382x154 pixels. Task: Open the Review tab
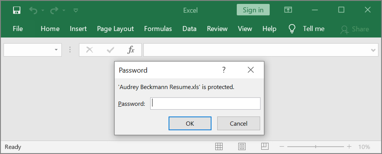(217, 29)
